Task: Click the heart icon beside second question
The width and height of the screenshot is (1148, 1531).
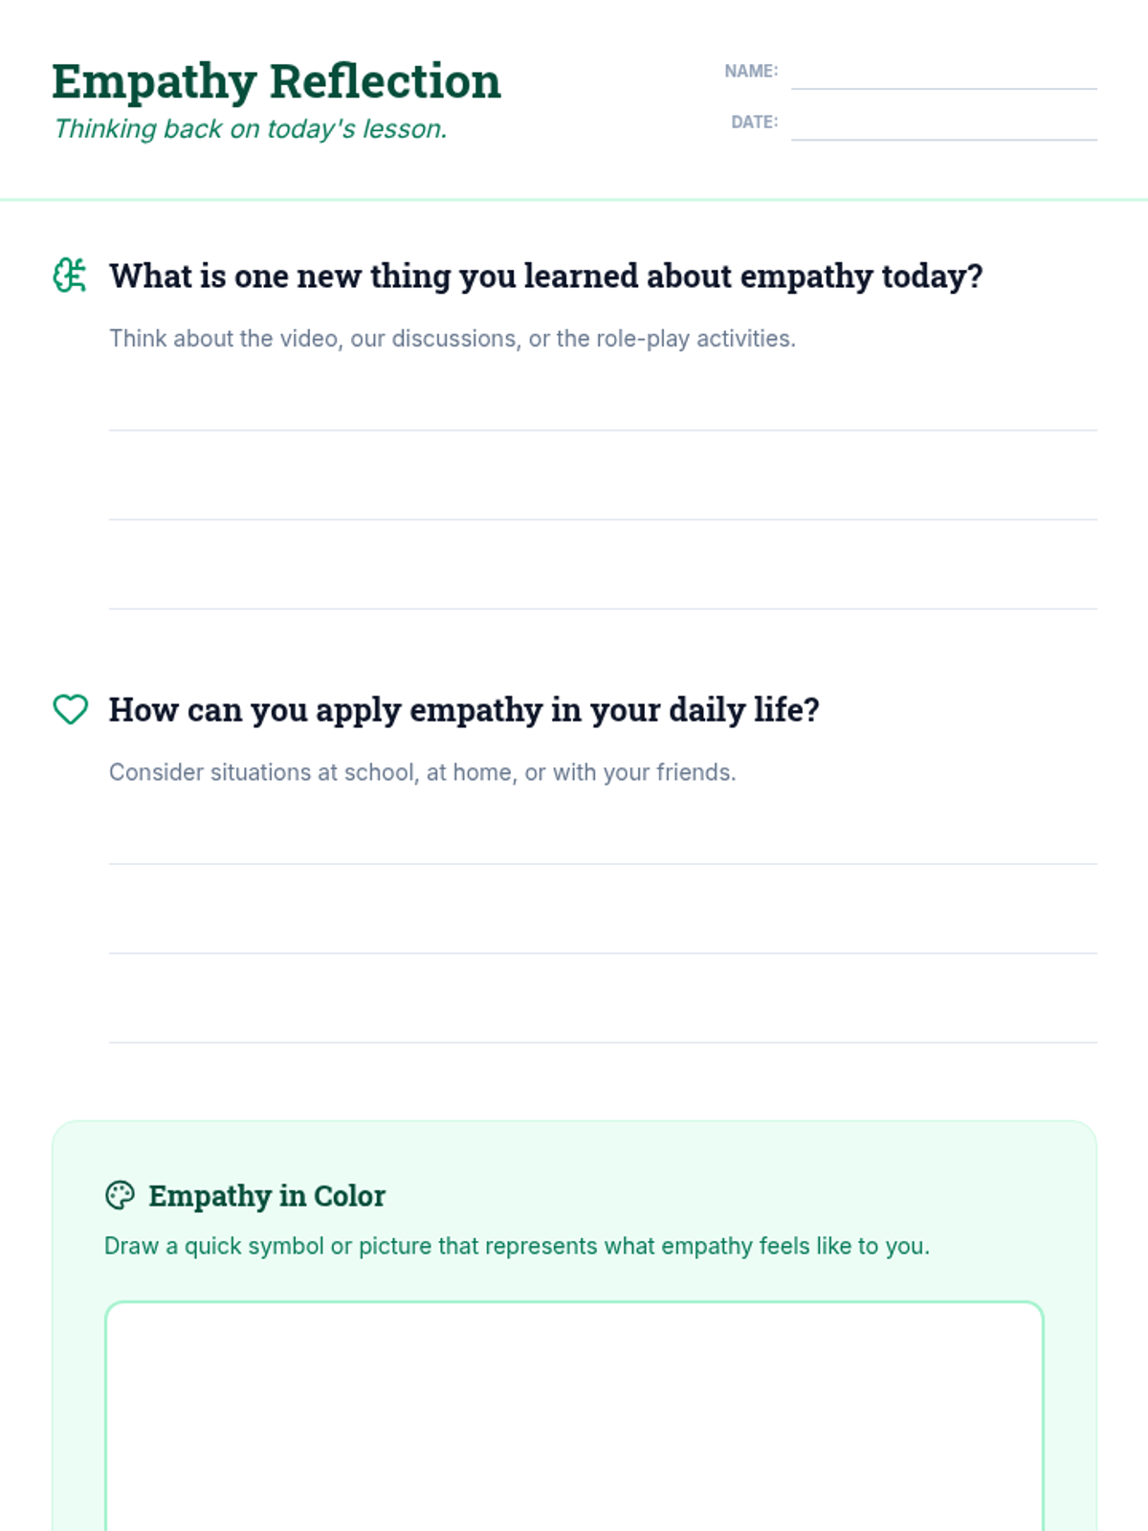Action: click(70, 710)
